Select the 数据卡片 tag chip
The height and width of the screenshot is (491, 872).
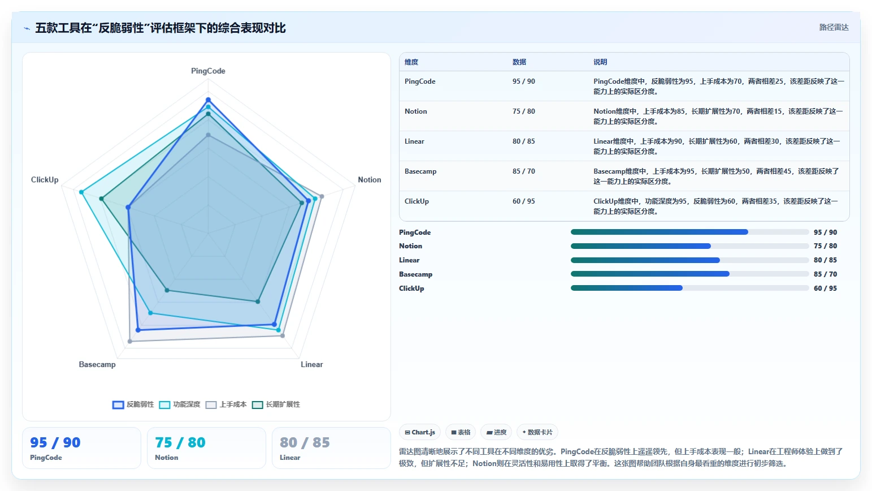537,432
